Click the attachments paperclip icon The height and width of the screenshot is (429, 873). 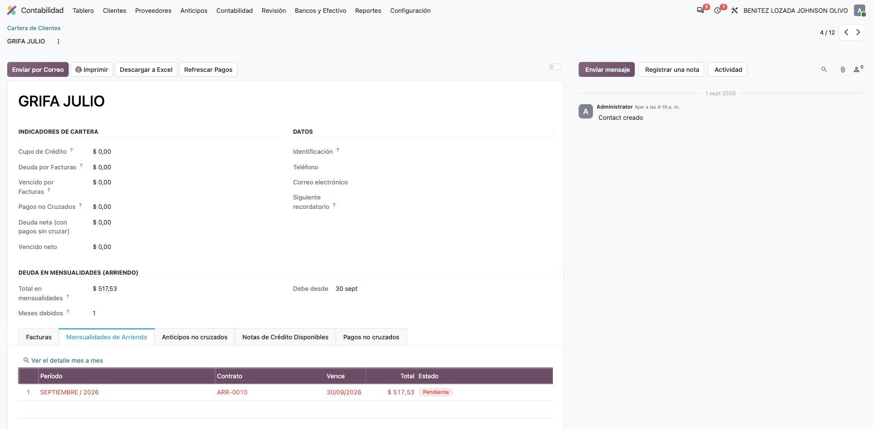pos(842,70)
